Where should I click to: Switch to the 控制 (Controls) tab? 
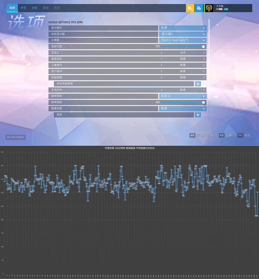pyautogui.click(x=34, y=8)
